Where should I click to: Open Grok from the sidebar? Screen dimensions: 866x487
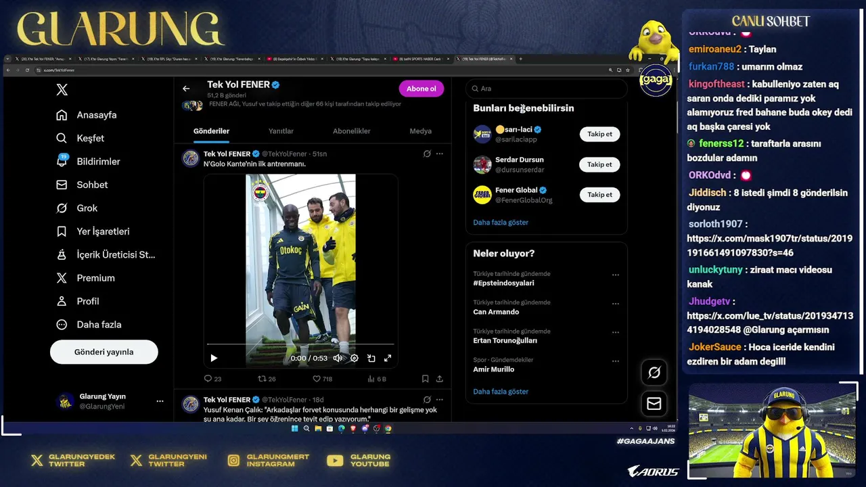point(77,208)
